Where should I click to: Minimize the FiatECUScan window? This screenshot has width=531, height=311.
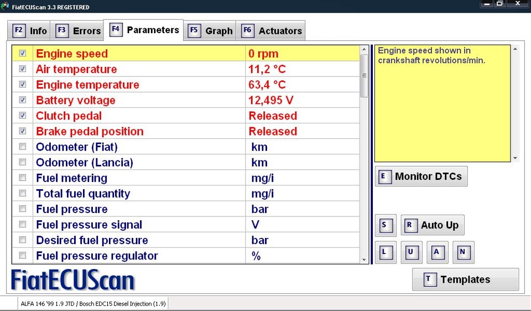487,4
